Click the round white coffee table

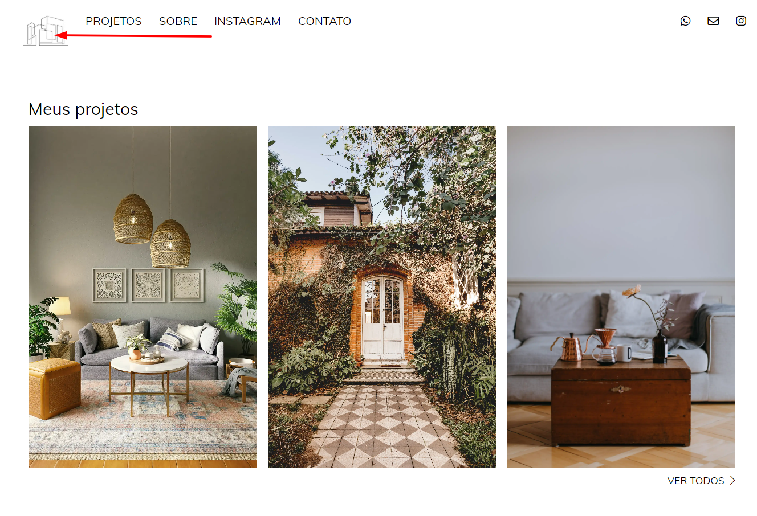149,384
